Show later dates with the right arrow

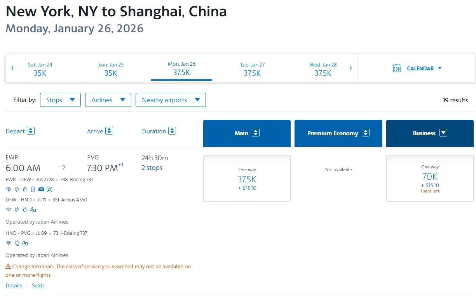(x=350, y=68)
